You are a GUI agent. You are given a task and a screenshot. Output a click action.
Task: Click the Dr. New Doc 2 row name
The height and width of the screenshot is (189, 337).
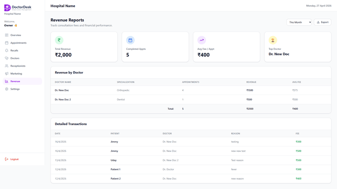63,100
